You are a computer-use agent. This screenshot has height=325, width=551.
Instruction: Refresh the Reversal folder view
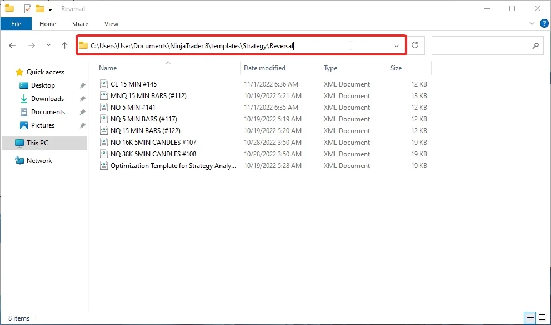click(415, 45)
